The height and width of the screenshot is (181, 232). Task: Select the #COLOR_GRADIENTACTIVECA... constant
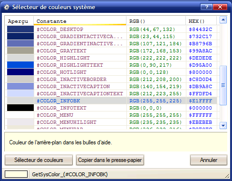point(79,37)
